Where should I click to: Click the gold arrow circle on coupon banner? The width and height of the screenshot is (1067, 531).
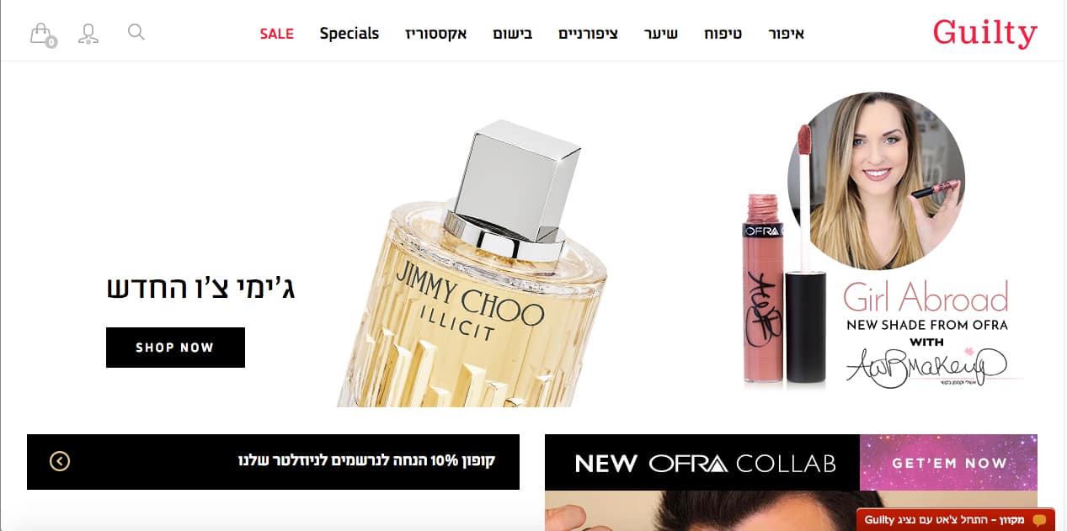[60, 461]
